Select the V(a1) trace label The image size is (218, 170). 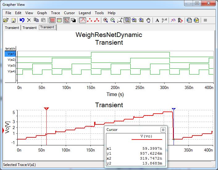point(10,54)
